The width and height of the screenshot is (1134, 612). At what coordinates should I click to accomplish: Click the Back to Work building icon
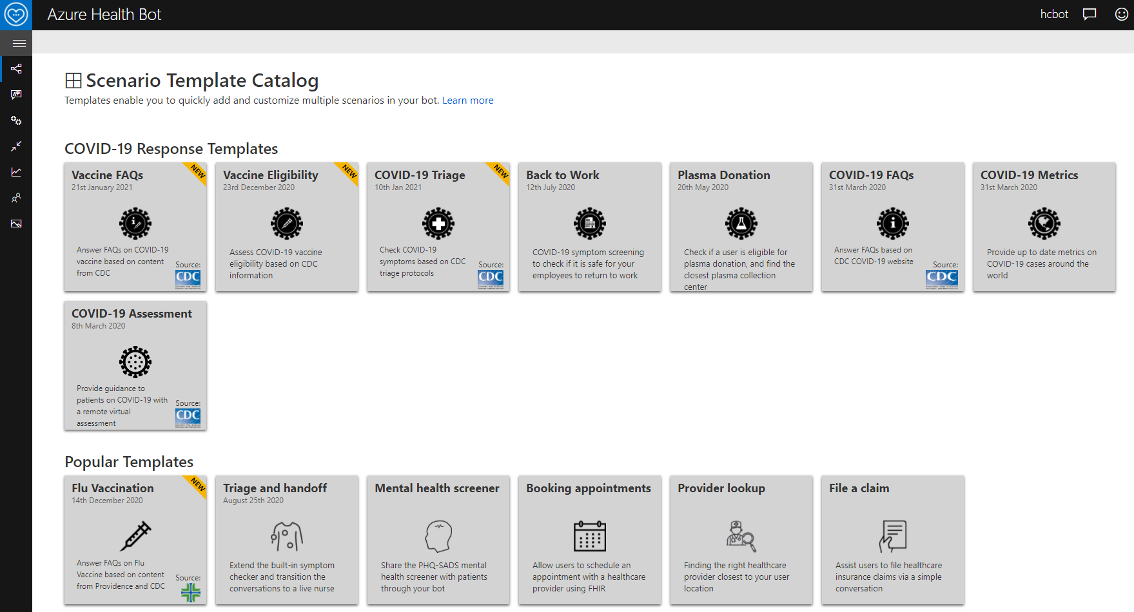point(590,224)
